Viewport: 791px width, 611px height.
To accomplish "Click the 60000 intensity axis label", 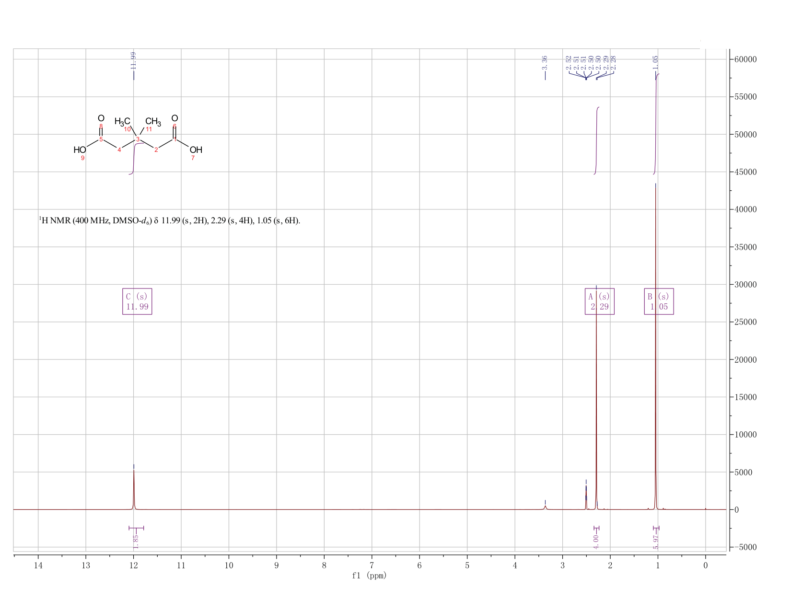I will (x=745, y=59).
